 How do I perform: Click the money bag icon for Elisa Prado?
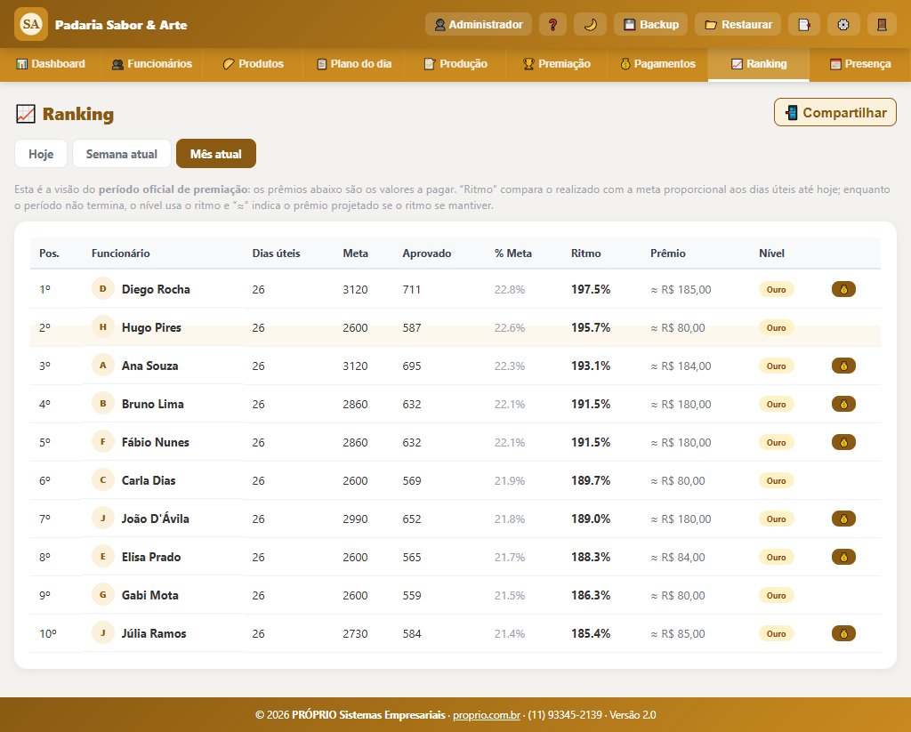pos(843,557)
